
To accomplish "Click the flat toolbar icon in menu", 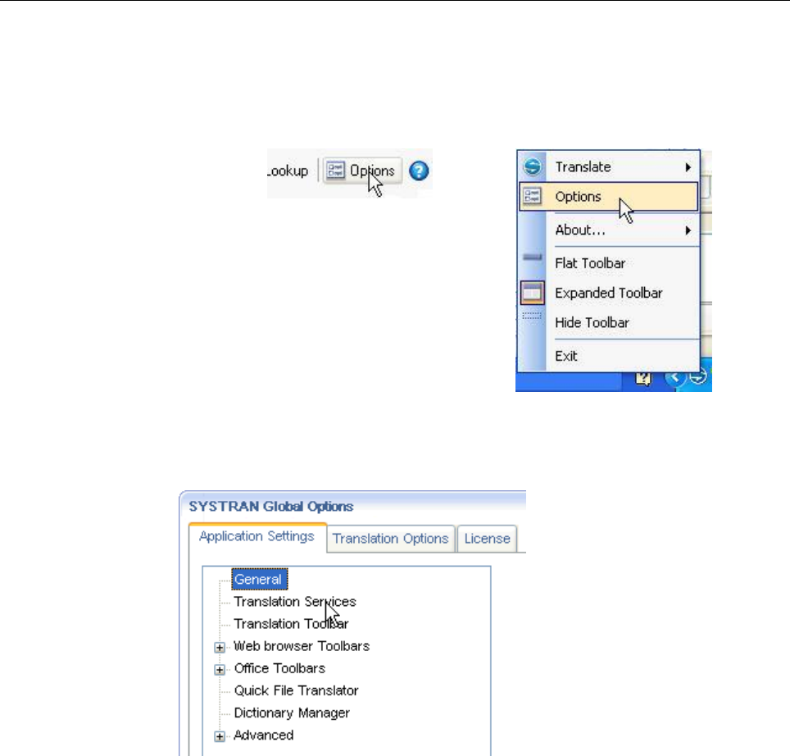I will 532,257.
